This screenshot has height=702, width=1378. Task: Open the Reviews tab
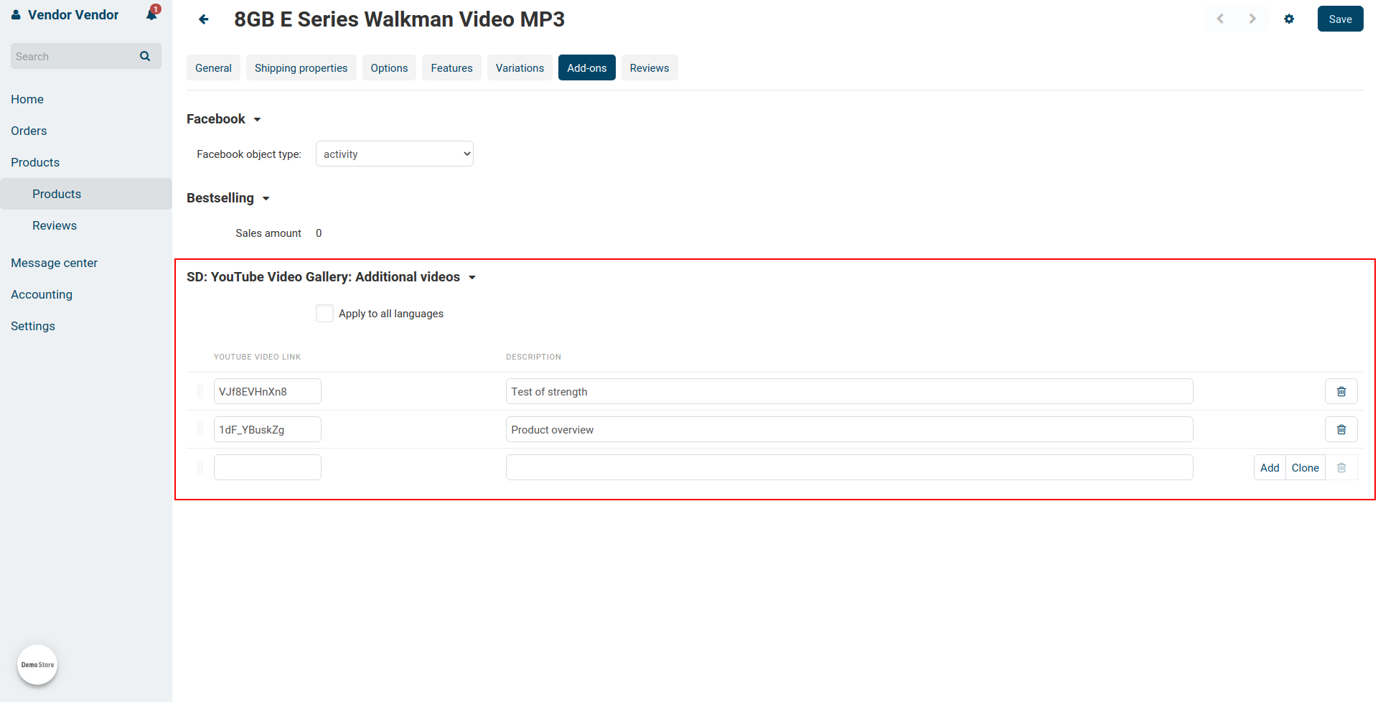(x=650, y=67)
